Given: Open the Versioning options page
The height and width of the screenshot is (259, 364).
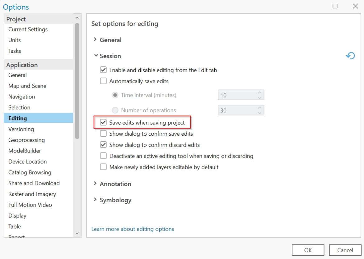Looking at the screenshot, I should [x=21, y=129].
